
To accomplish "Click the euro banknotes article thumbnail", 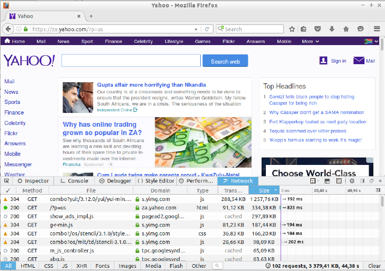I will click(x=203, y=142).
